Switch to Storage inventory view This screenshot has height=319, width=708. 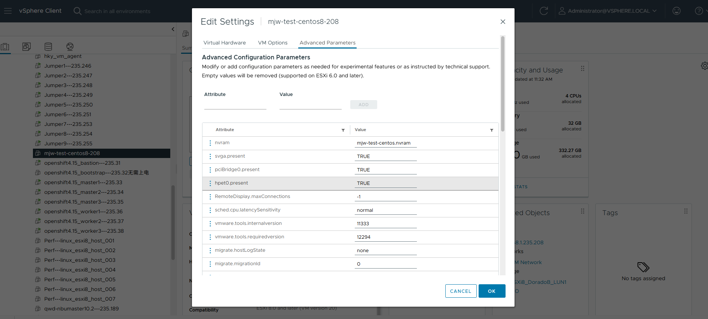48,47
